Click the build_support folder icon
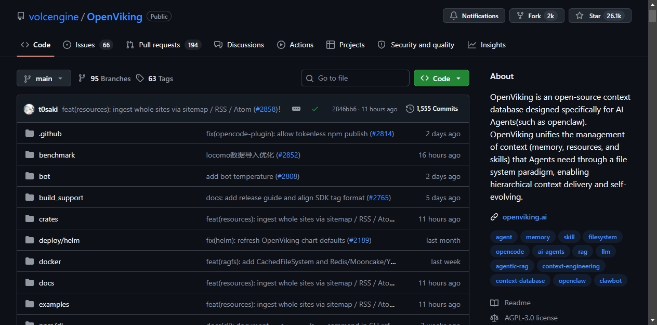 (30, 198)
